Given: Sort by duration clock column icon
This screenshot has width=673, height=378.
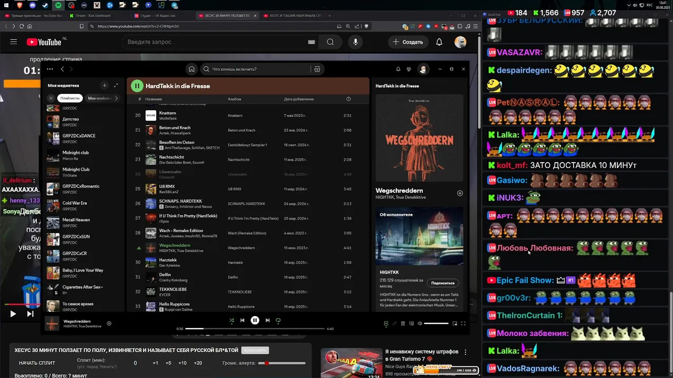Looking at the screenshot, I should click(x=349, y=99).
